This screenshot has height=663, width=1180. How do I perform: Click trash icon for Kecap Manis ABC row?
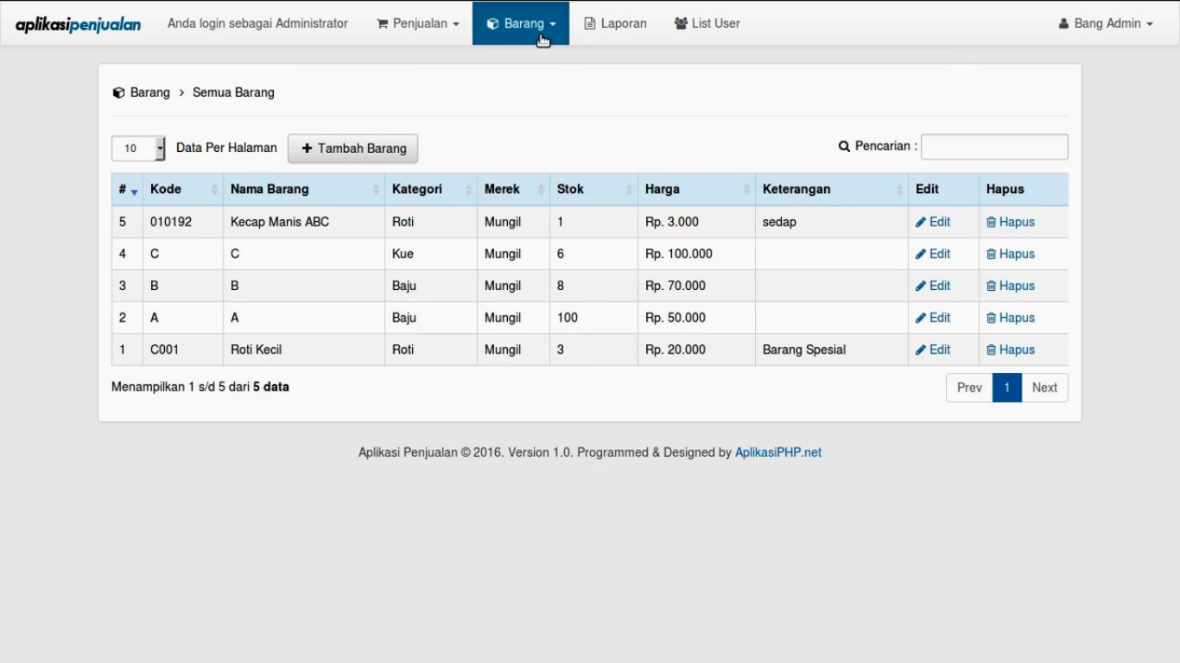point(992,222)
